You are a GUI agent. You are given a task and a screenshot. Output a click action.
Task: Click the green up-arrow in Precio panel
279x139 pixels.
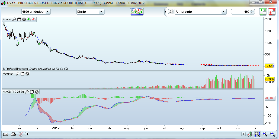click(x=28, y=19)
